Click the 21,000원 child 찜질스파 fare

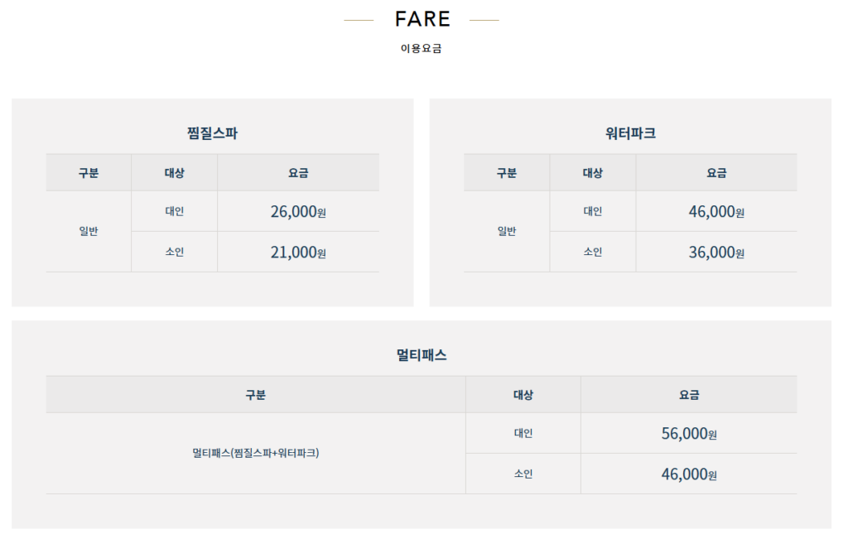click(298, 253)
